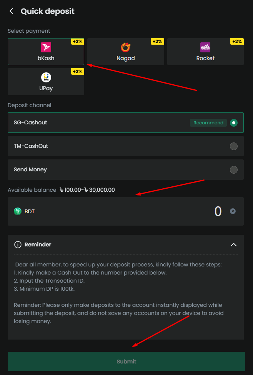
Task: Click the UPay circular logo icon
Action: click(46, 77)
